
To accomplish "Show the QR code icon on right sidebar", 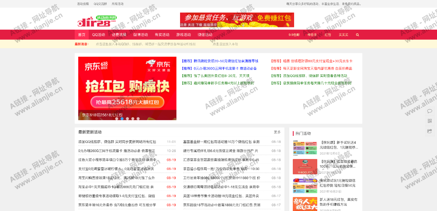I will (430, 121).
